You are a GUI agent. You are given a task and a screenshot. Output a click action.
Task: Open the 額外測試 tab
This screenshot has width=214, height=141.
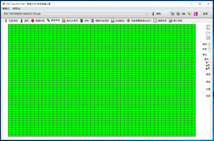coord(176,20)
